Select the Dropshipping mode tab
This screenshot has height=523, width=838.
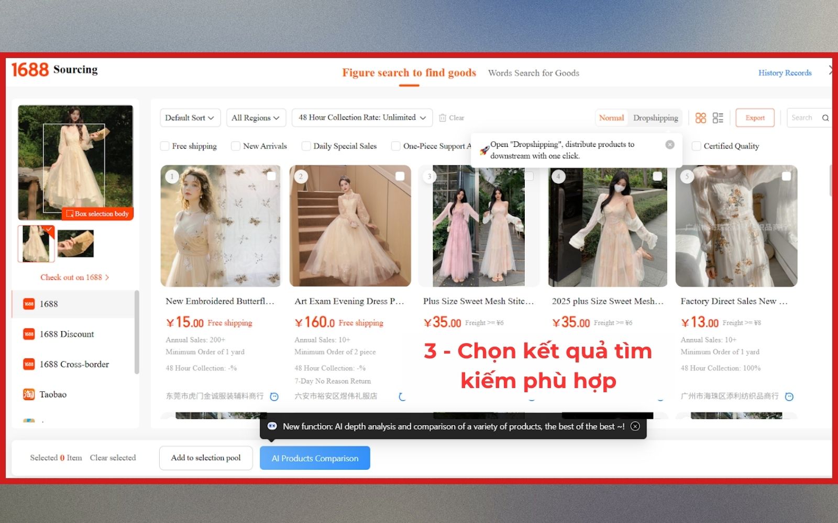pos(655,118)
